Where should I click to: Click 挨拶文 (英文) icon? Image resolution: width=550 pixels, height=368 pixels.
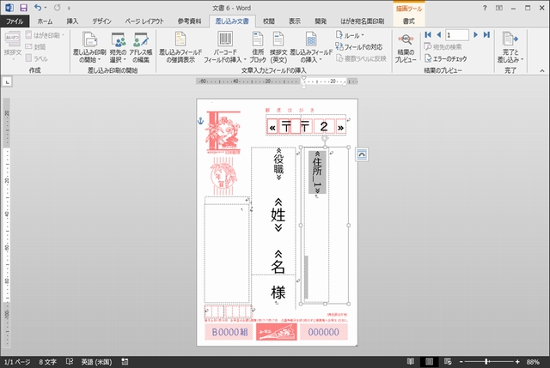(x=278, y=47)
